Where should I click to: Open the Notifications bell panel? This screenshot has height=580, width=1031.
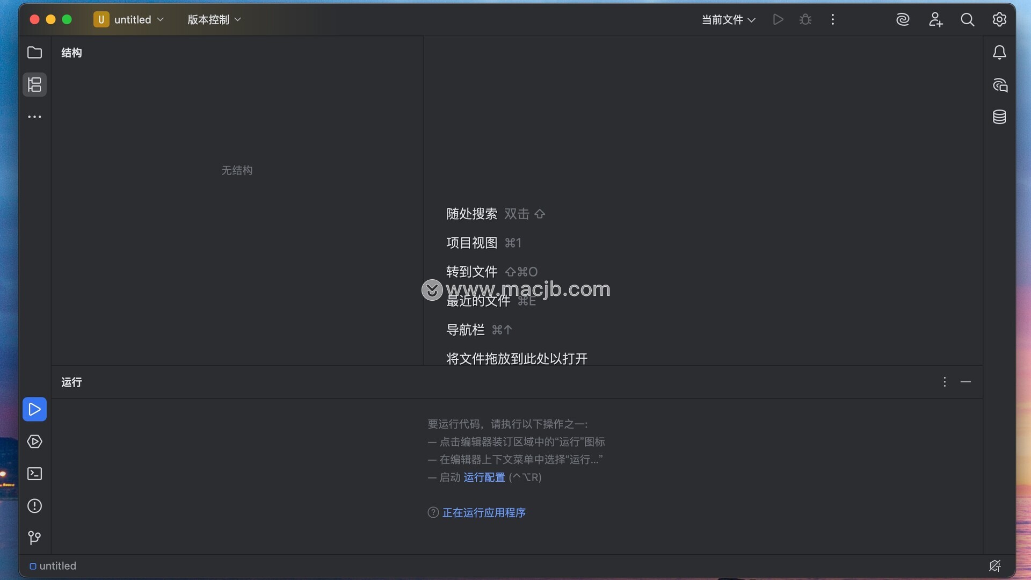tap(999, 52)
